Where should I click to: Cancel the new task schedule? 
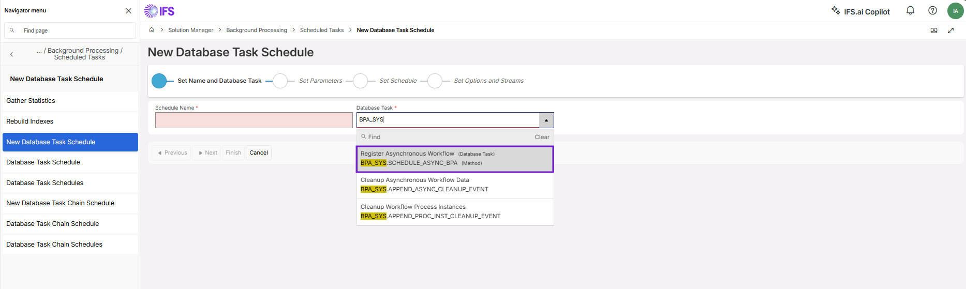pos(259,153)
